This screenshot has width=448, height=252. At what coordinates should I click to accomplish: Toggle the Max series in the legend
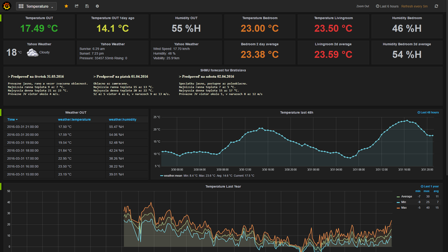pos(405,207)
